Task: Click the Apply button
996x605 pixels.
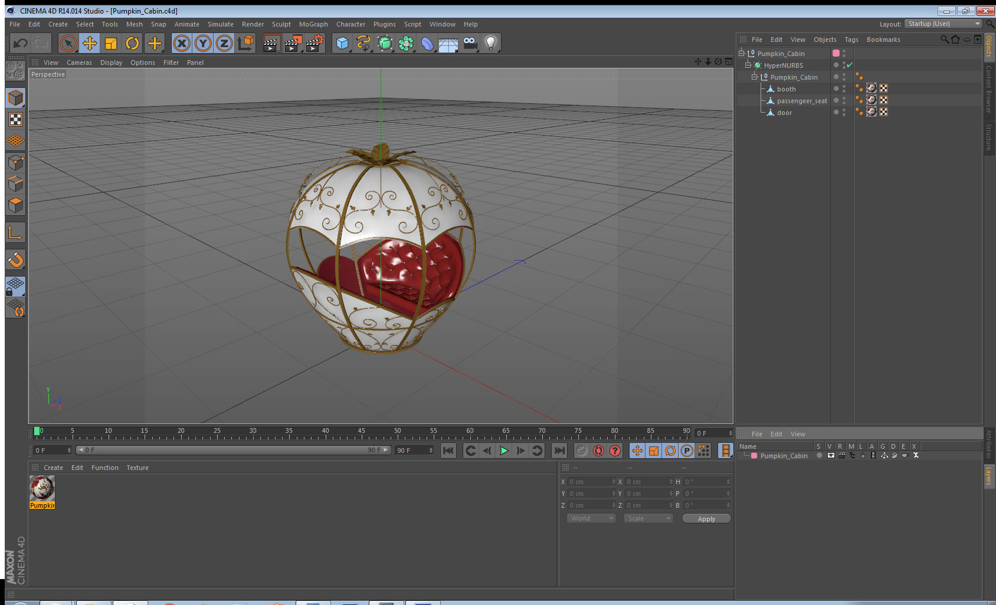Action: click(706, 518)
